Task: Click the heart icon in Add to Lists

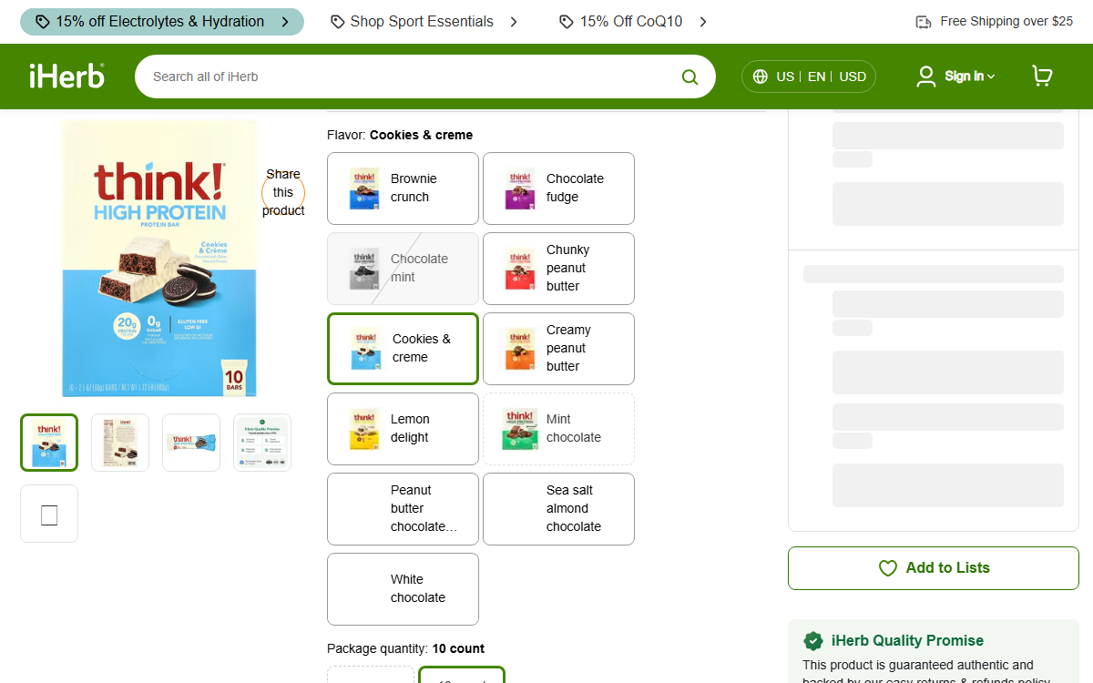Action: (x=888, y=568)
